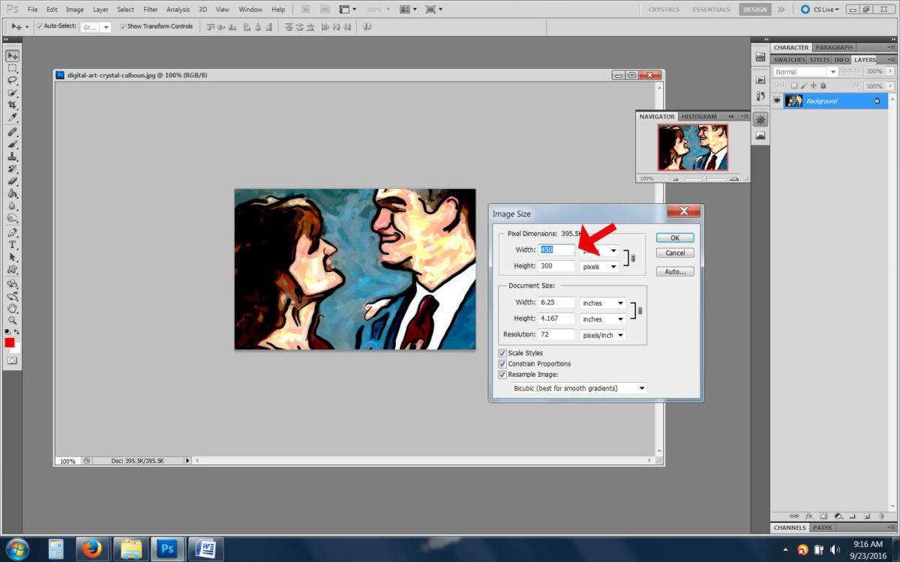Click OK in Image Size dialog
This screenshot has height=562, width=900.
675,238
